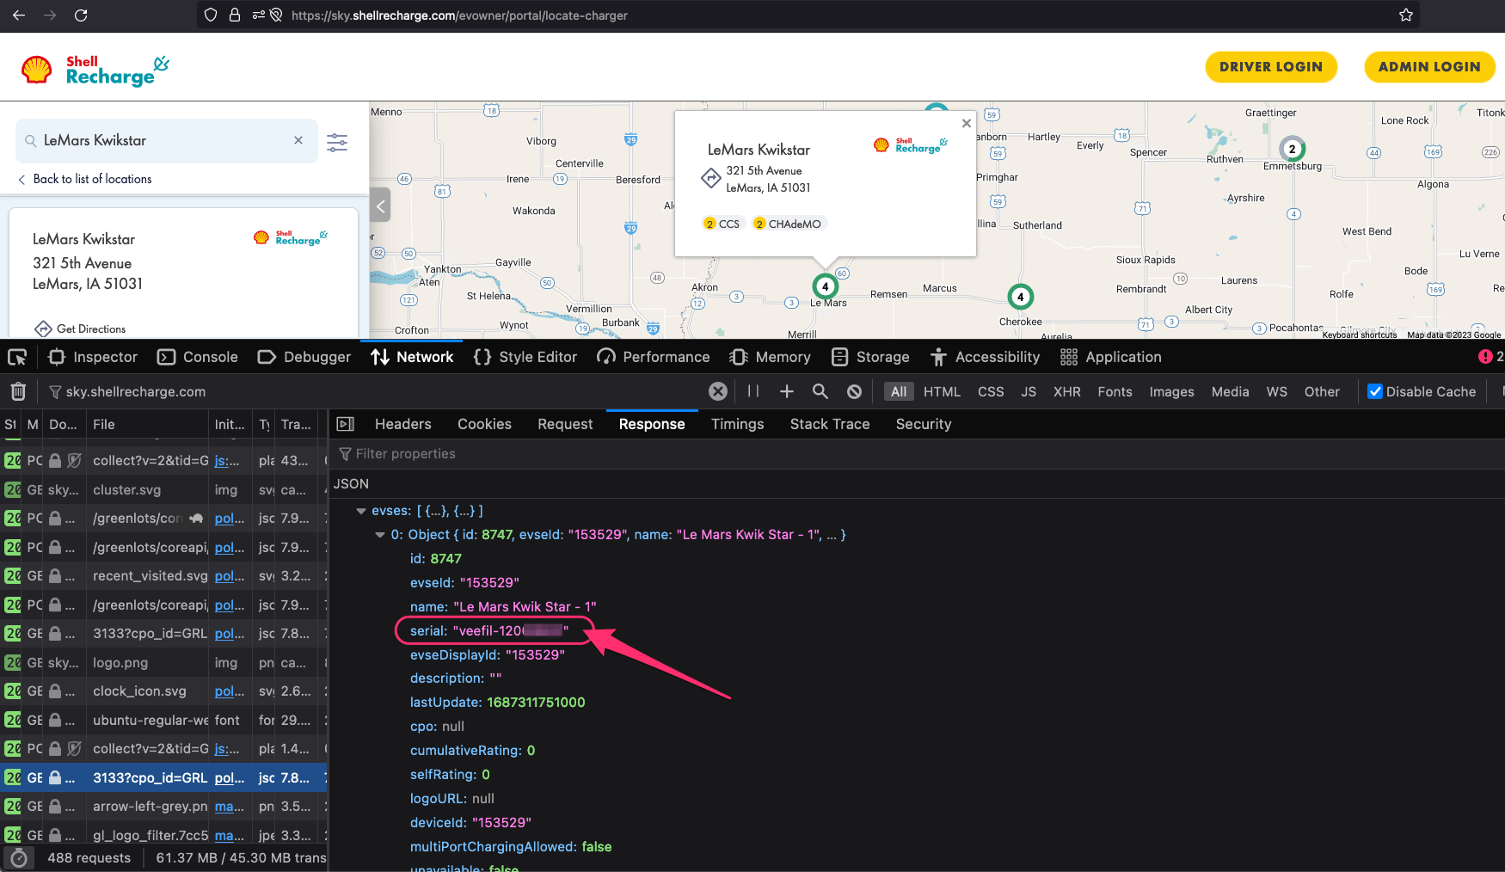Open Keyboard shortcuts on the map
The image size is (1505, 872).
point(1359,335)
